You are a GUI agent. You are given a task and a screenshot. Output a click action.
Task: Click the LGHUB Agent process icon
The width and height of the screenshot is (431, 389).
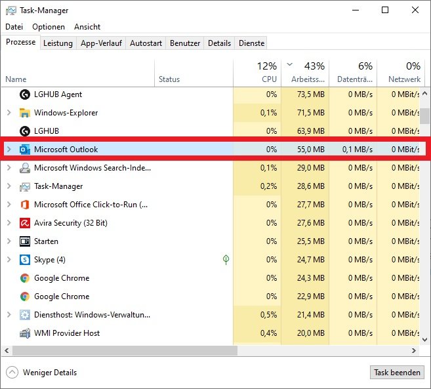[x=25, y=94]
